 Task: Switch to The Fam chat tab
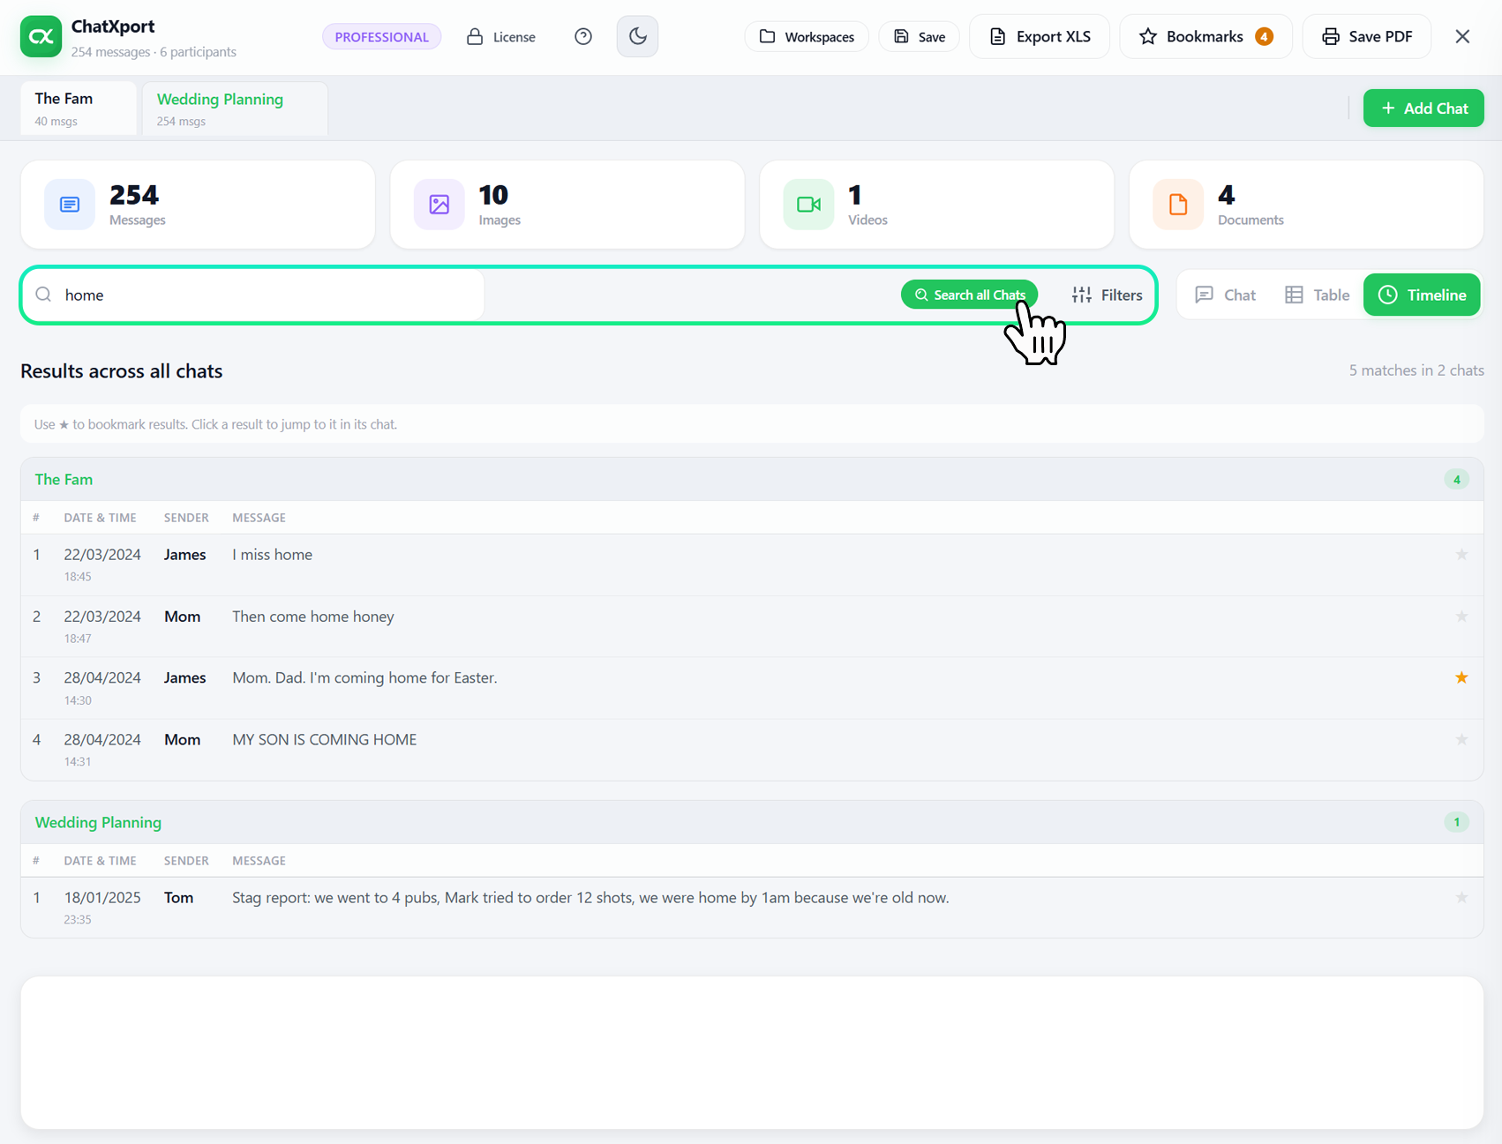point(79,108)
